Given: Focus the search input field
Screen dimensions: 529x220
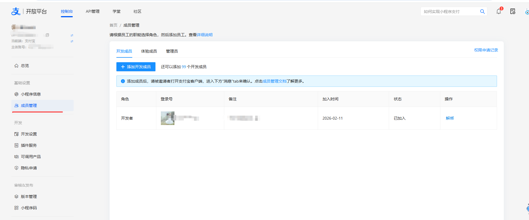Looking at the screenshot, I should 449,12.
